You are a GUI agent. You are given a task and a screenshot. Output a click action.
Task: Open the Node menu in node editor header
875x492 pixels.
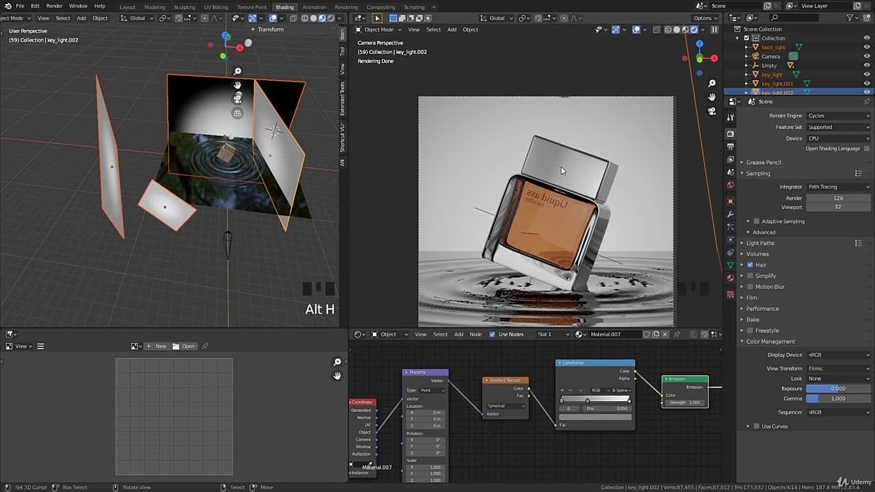[476, 334]
